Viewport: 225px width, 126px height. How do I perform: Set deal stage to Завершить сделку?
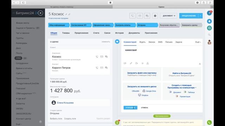191,25
